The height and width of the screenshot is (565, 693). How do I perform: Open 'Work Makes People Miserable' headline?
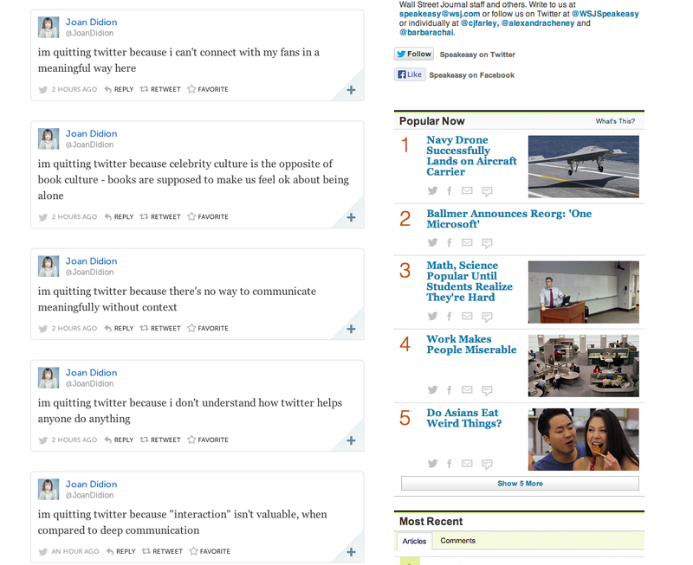tap(471, 344)
